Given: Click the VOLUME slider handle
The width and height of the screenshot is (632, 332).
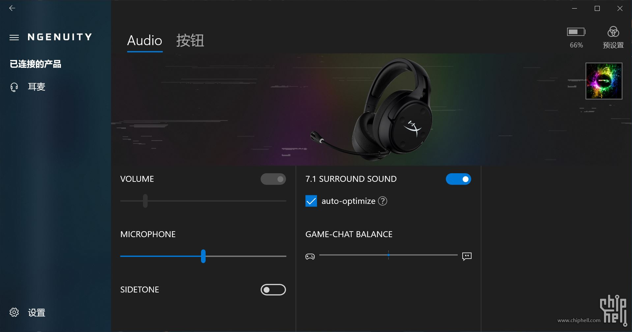Looking at the screenshot, I should (x=145, y=201).
